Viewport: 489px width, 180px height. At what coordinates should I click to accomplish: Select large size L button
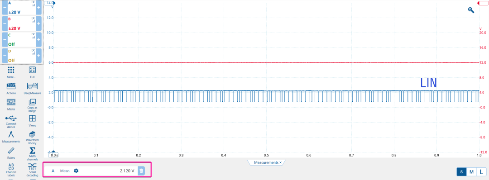pos(481,171)
